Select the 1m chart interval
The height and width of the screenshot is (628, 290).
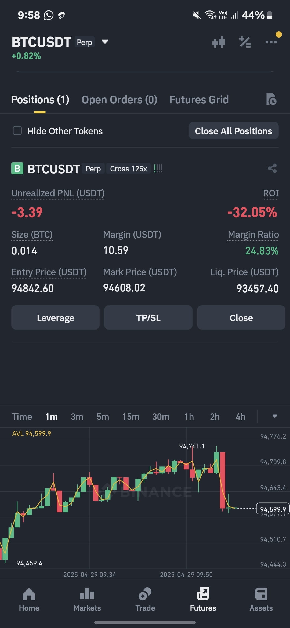pos(51,417)
